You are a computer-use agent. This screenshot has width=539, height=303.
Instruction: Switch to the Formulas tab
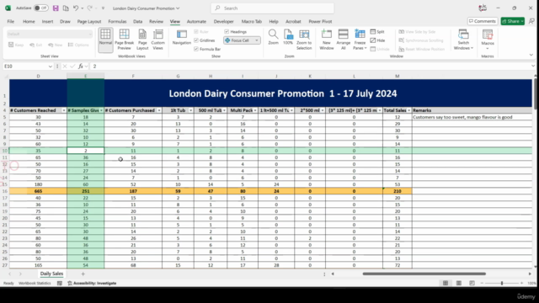coord(117,21)
